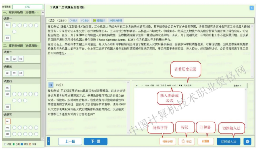This screenshot has width=259, height=152.
Task: Click inside the answer text editing area
Action: pyautogui.click(x=193, y=110)
